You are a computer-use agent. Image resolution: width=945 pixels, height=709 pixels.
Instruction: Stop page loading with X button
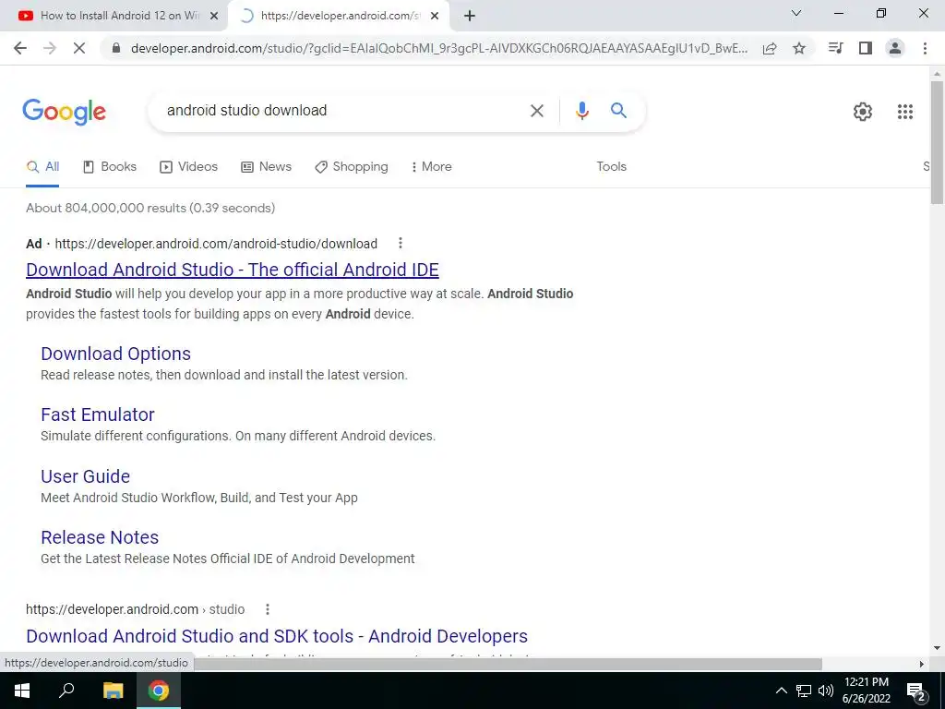(79, 49)
